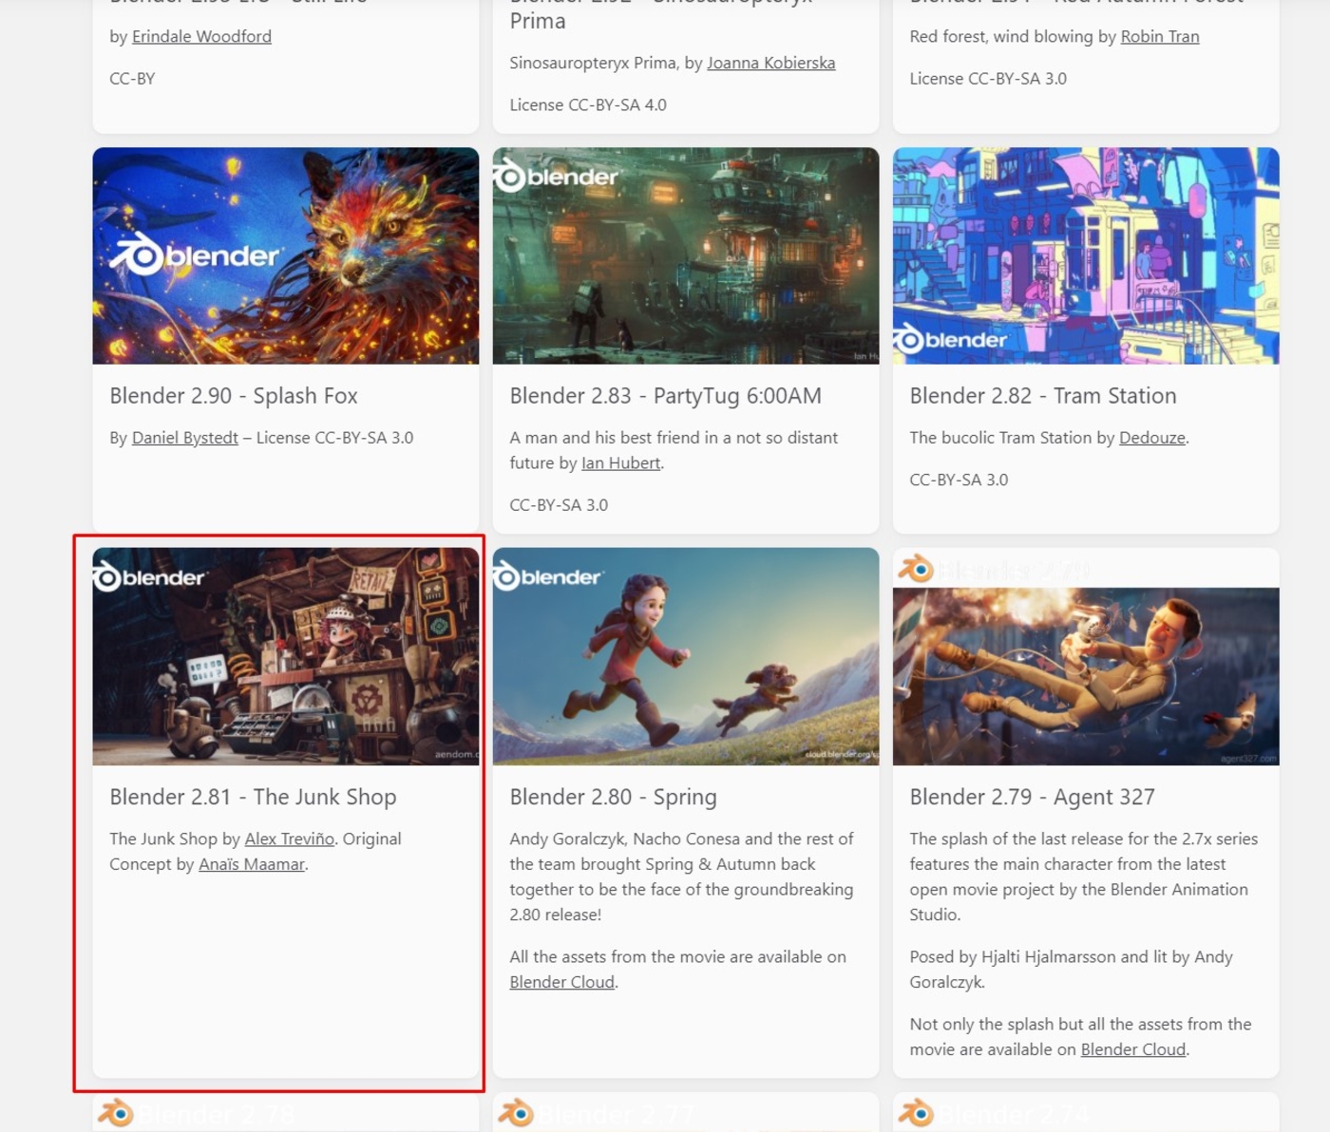The image size is (1330, 1132).
Task: Open the Joanna Kobierska author link
Action: pyautogui.click(x=770, y=63)
